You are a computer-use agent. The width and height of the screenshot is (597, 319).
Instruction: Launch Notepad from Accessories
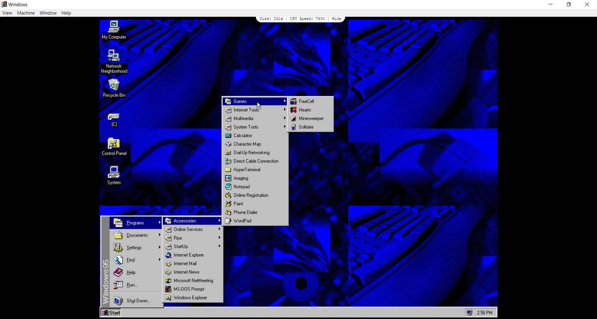[255, 187]
